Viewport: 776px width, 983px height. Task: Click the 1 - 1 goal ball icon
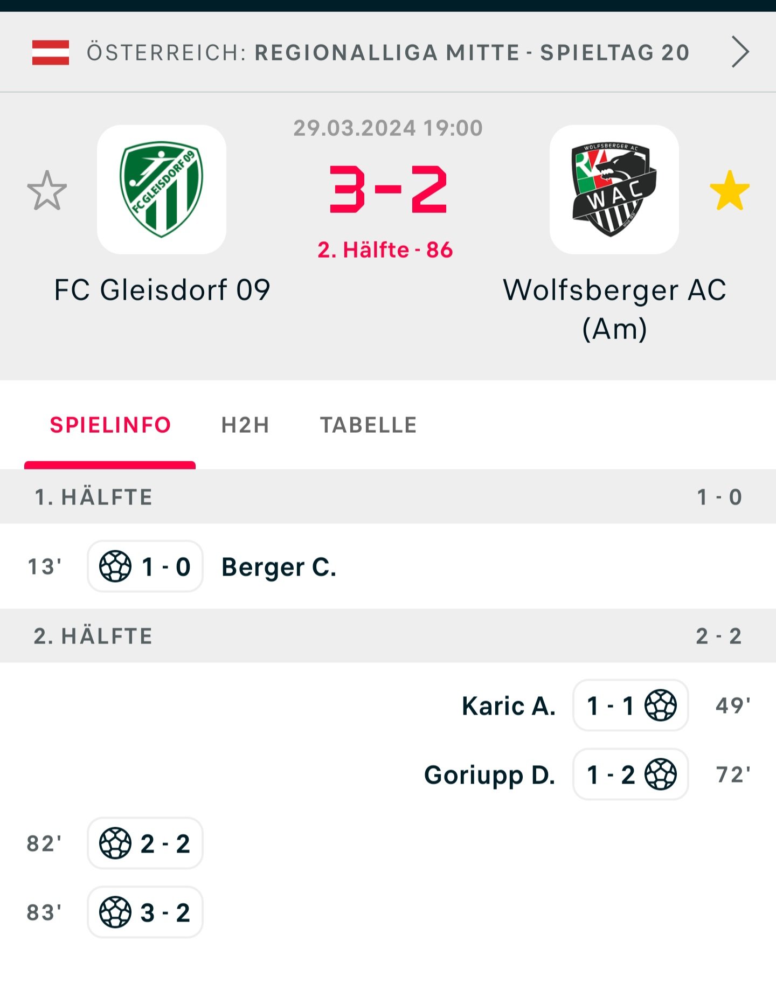pyautogui.click(x=661, y=705)
